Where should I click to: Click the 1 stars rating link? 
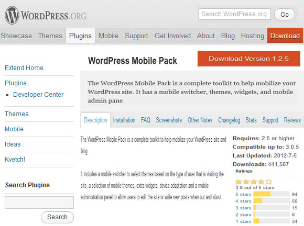tap(243, 221)
